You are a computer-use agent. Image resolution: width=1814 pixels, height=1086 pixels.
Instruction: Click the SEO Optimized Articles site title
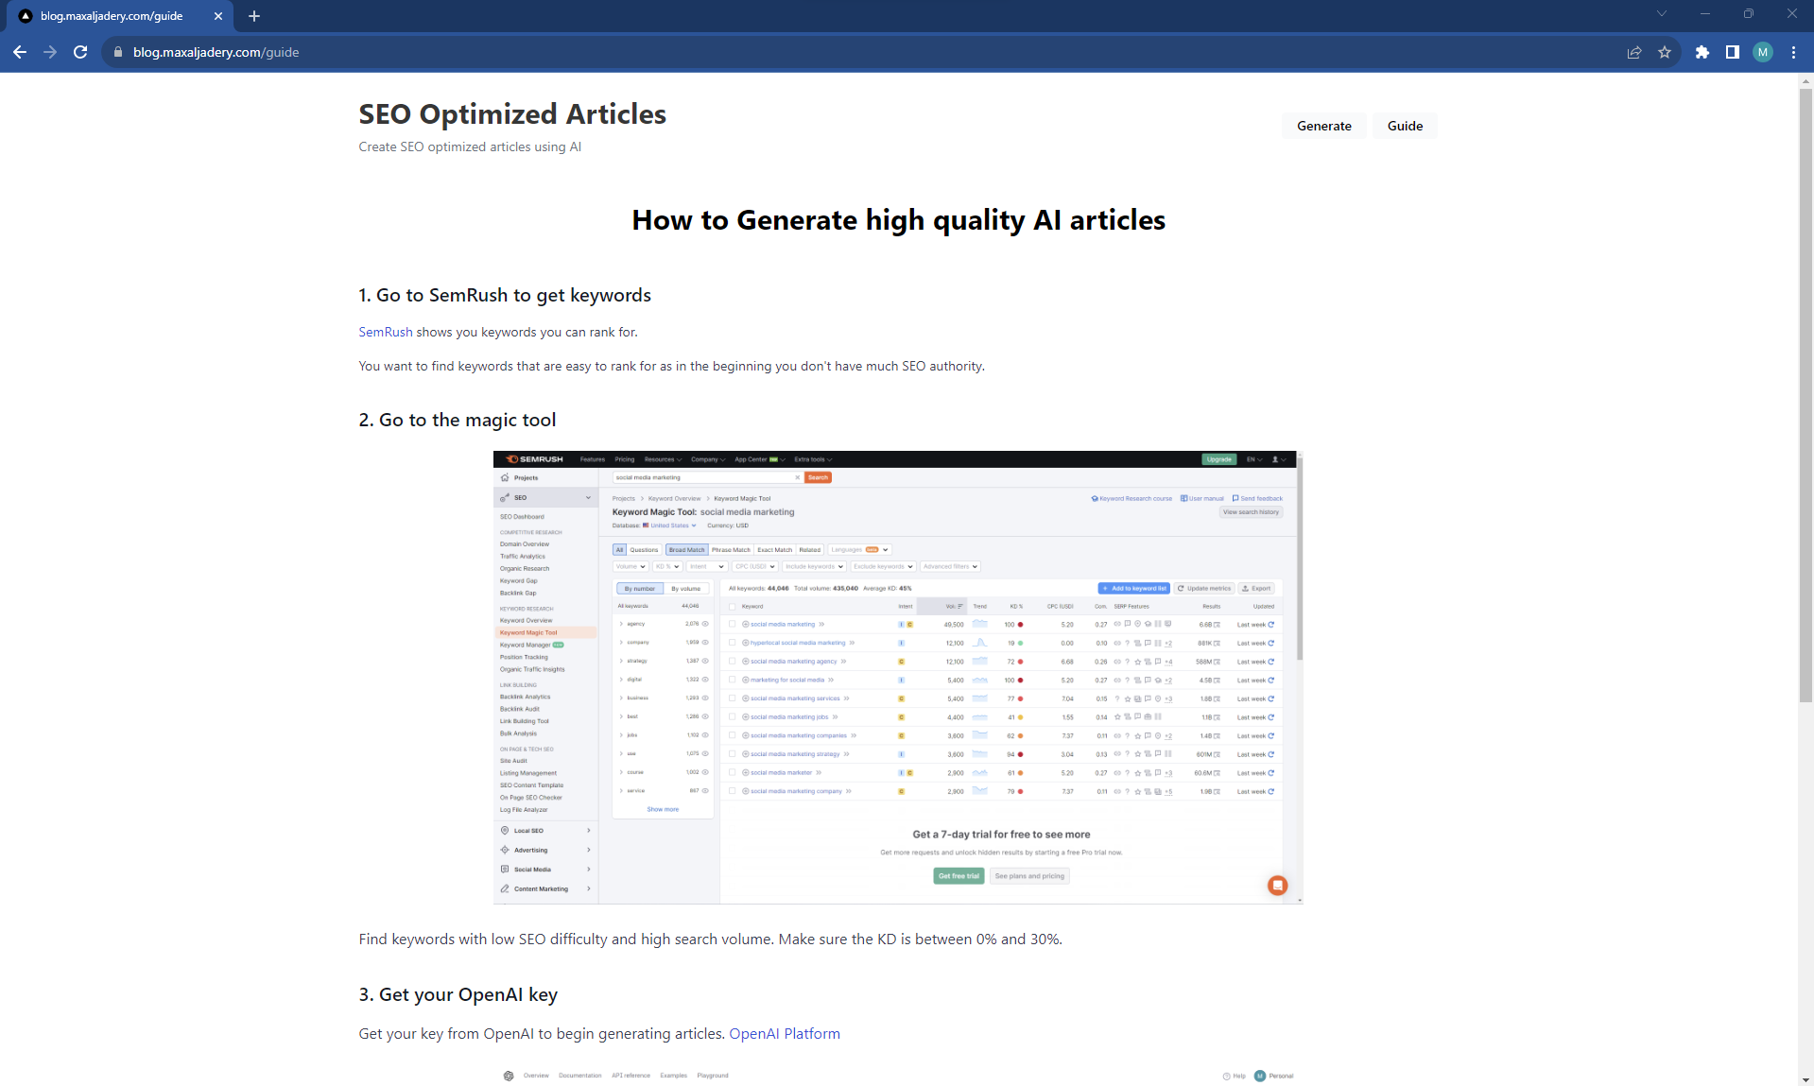512,113
